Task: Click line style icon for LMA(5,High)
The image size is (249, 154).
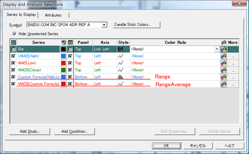Action: (x=120, y=56)
